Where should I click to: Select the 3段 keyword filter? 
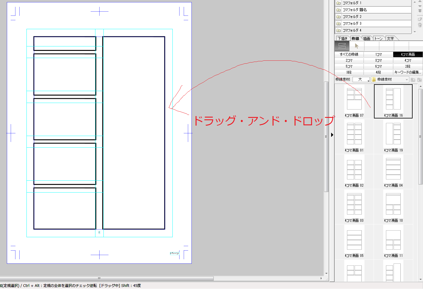pyautogui.click(x=349, y=72)
